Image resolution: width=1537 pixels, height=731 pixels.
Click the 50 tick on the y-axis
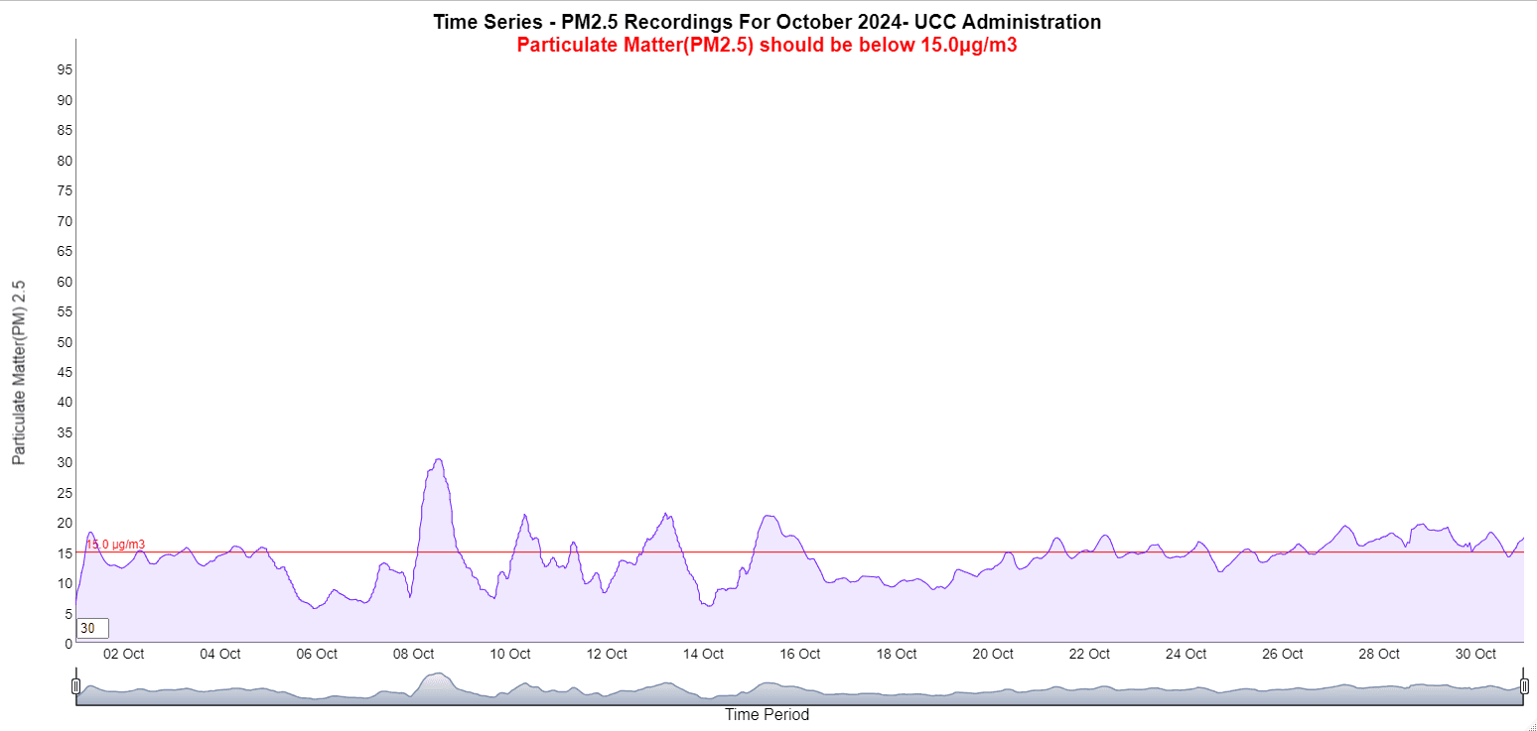64,342
